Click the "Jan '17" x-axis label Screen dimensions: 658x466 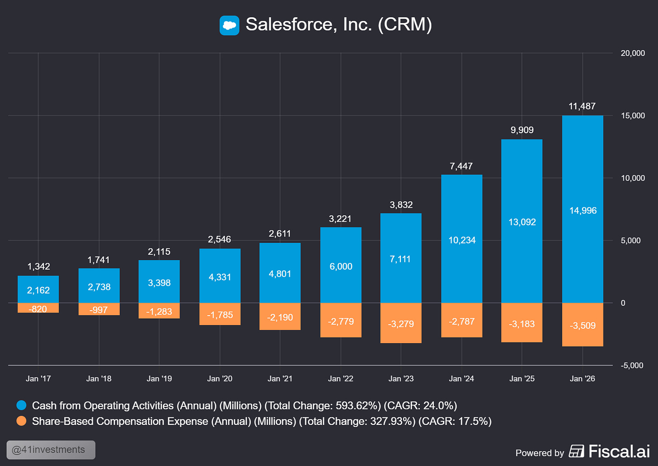point(38,378)
